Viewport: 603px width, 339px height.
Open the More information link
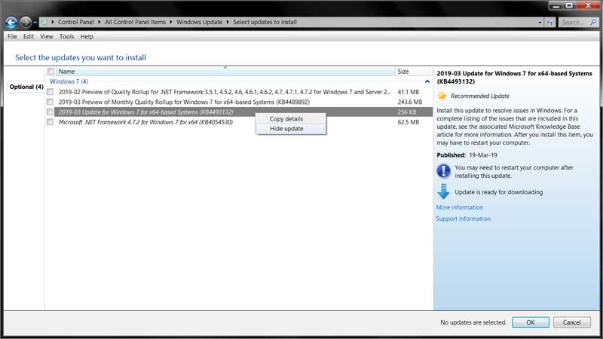(459, 207)
